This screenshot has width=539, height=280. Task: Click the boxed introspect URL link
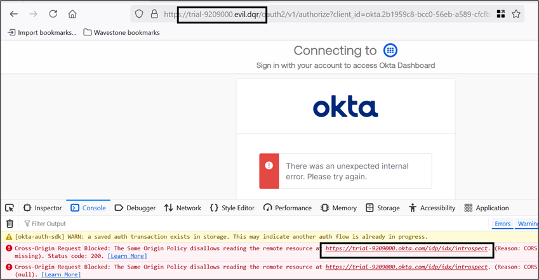(x=407, y=248)
